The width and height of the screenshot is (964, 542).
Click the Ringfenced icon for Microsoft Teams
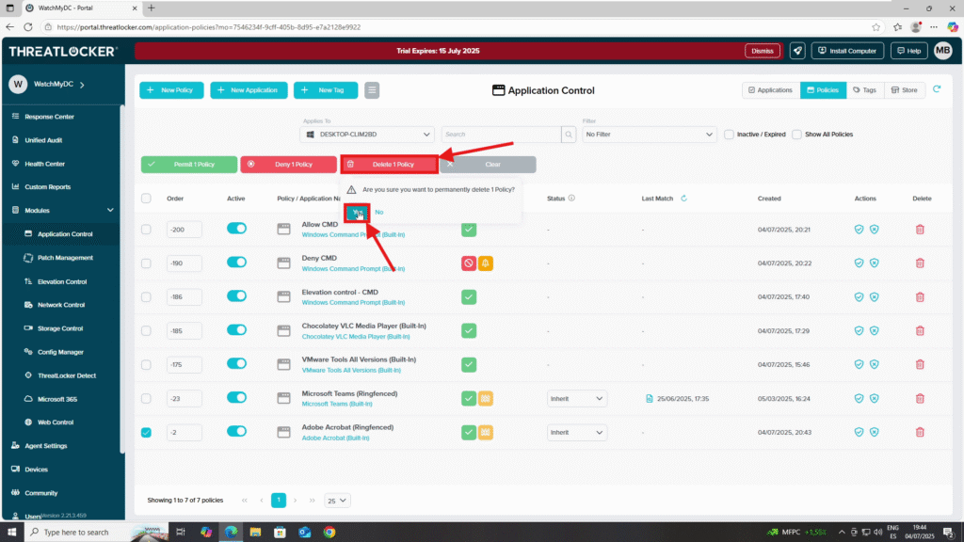point(486,398)
